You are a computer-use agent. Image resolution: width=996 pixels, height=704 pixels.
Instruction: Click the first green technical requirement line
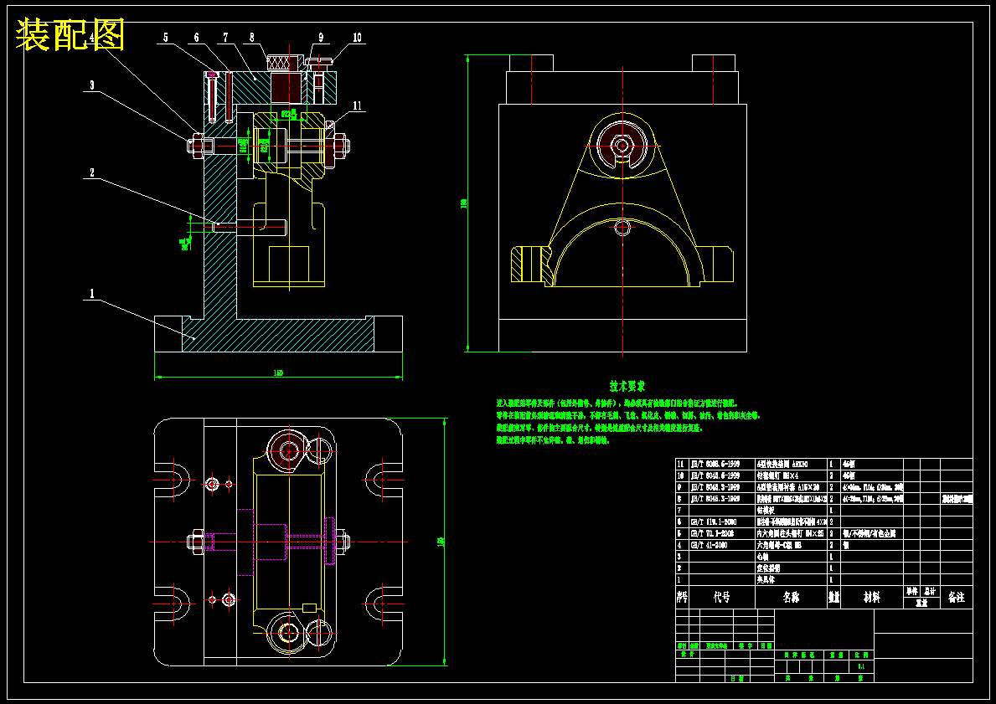coord(617,403)
